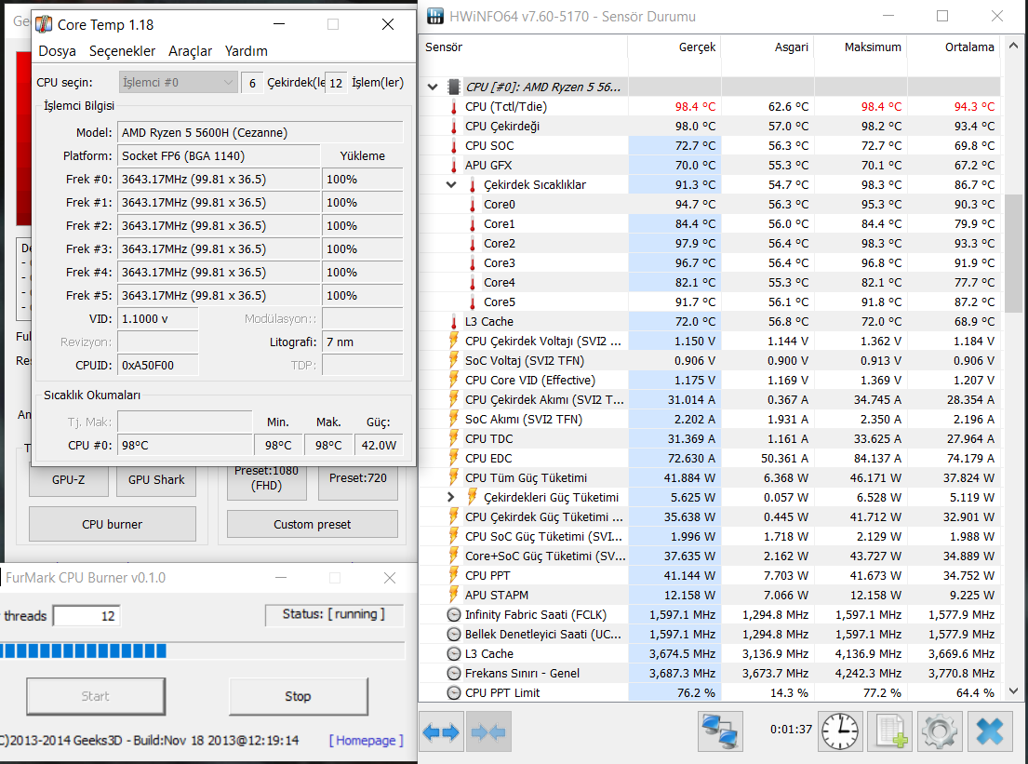This screenshot has height=764, width=1028.
Task: Click the HWiNFO64 title bar app icon
Action: (x=435, y=17)
